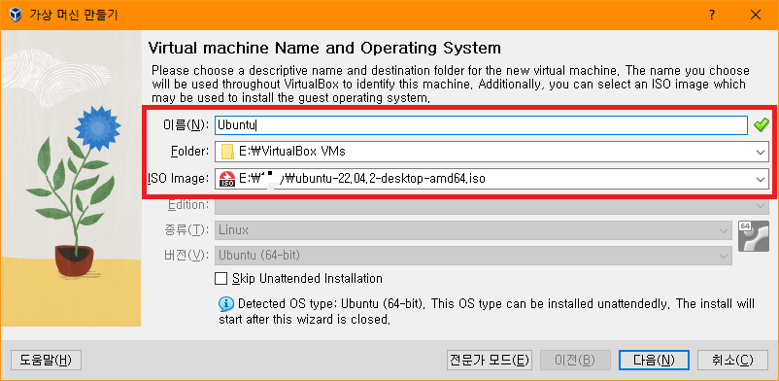Click the Skip Unattended Installation label text
The image size is (779, 381).
[x=307, y=278]
